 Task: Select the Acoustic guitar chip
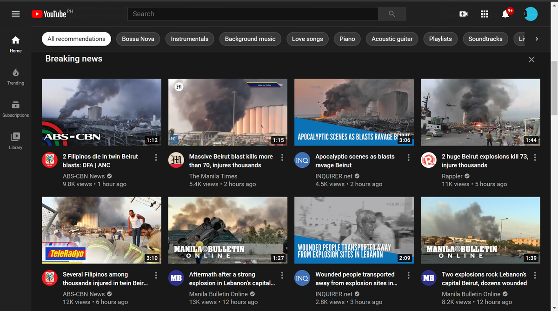pyautogui.click(x=392, y=39)
